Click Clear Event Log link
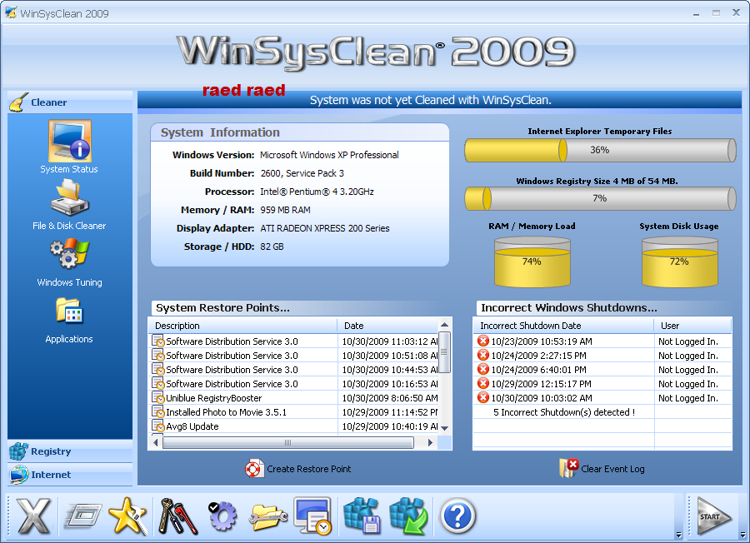Image resolution: width=750 pixels, height=543 pixels. (x=612, y=469)
